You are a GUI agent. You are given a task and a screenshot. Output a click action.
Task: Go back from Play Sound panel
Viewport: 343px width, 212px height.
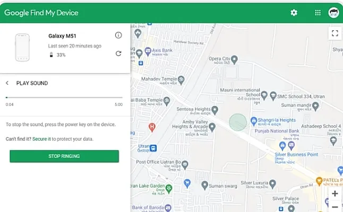pos(7,83)
